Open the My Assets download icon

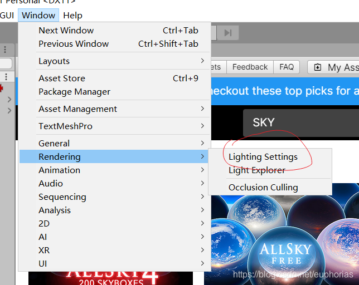coord(318,67)
